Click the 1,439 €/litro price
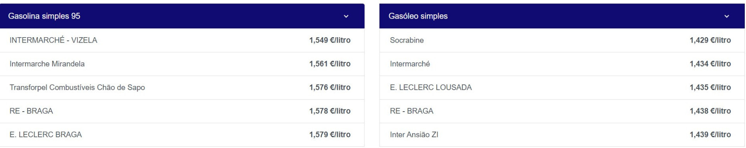This screenshot has width=746, height=148. tap(710, 135)
